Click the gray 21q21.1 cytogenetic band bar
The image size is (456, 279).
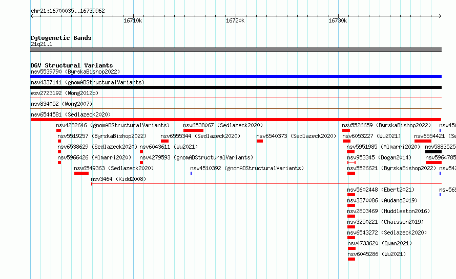(236, 50)
